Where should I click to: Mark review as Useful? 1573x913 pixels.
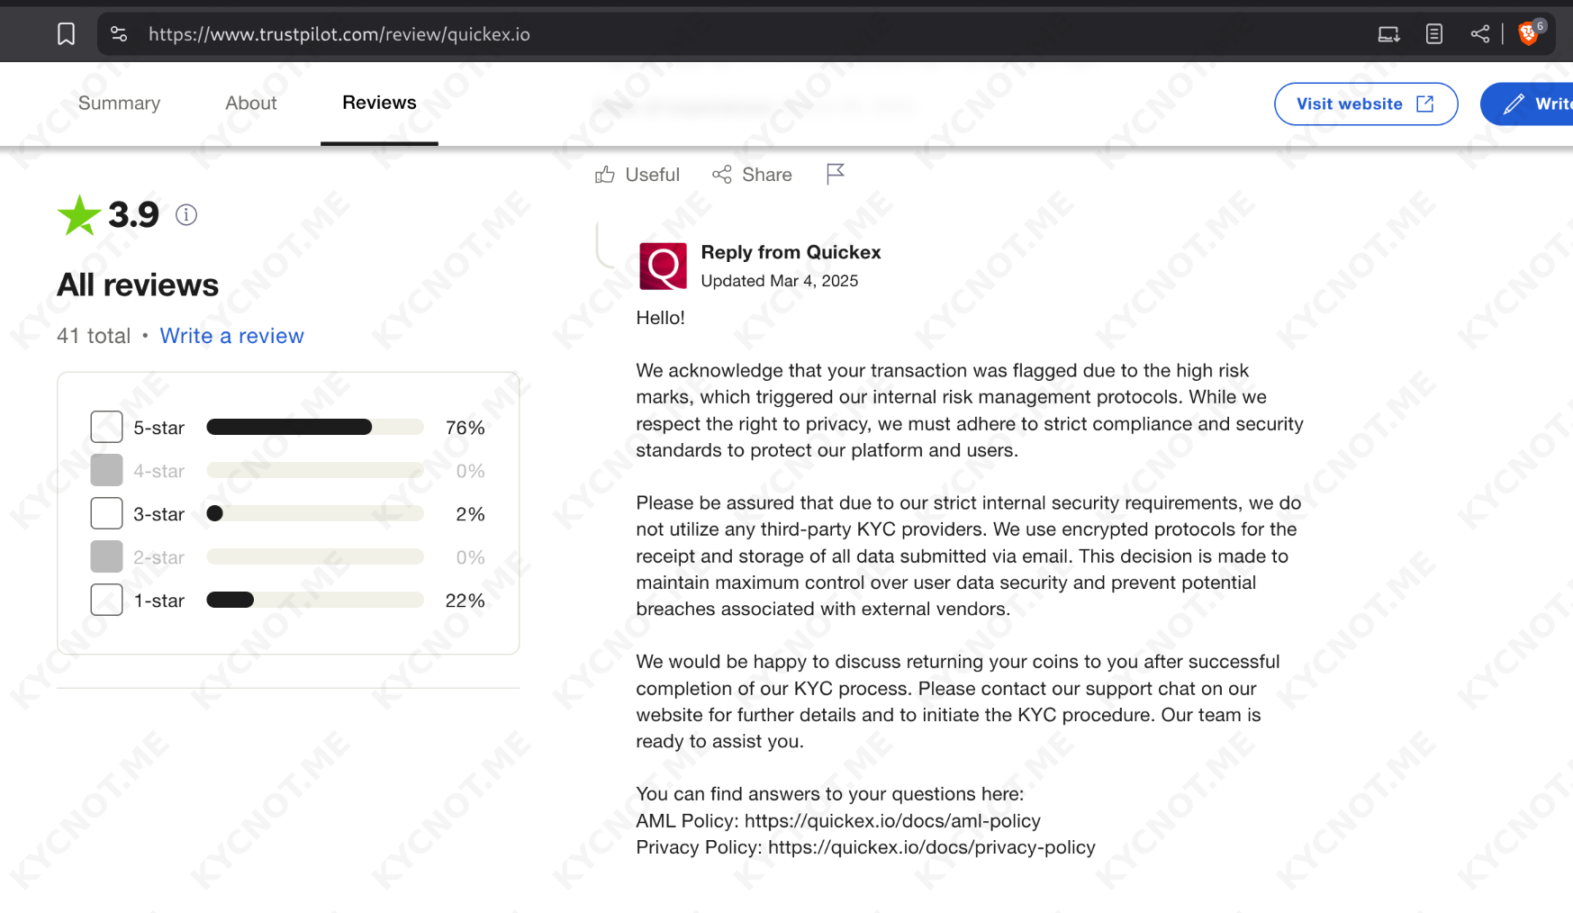click(x=637, y=175)
